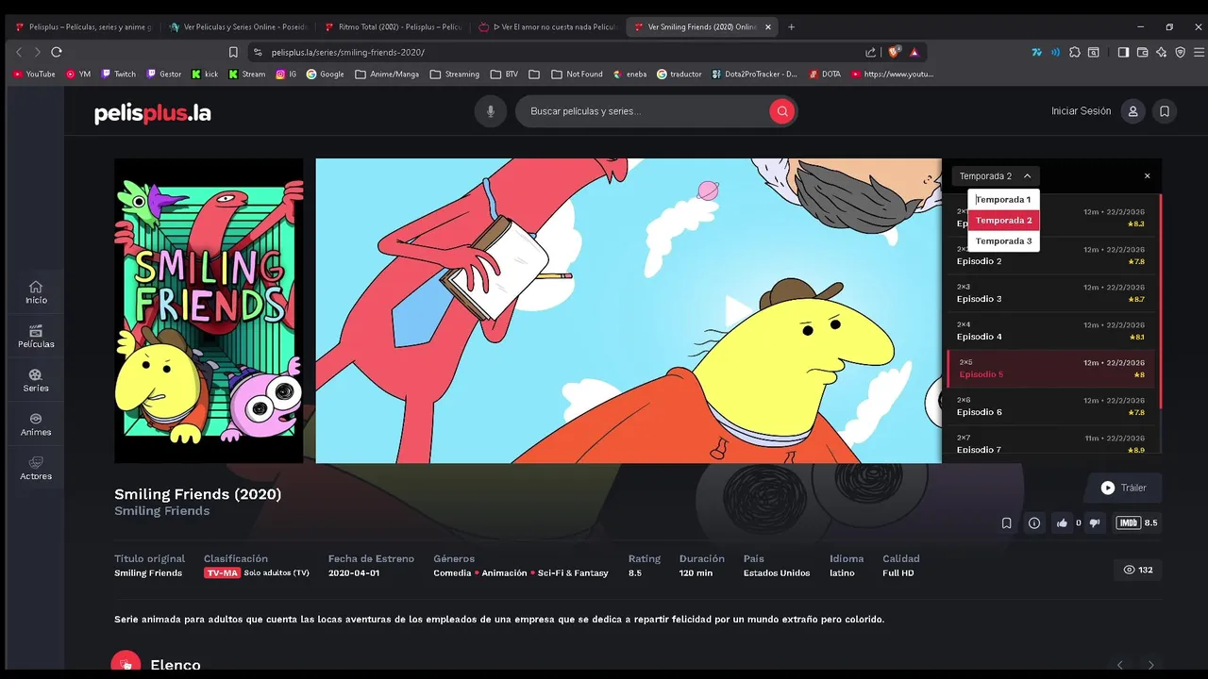Image resolution: width=1208 pixels, height=679 pixels.
Task: Click the Comedia genre link
Action: click(452, 573)
